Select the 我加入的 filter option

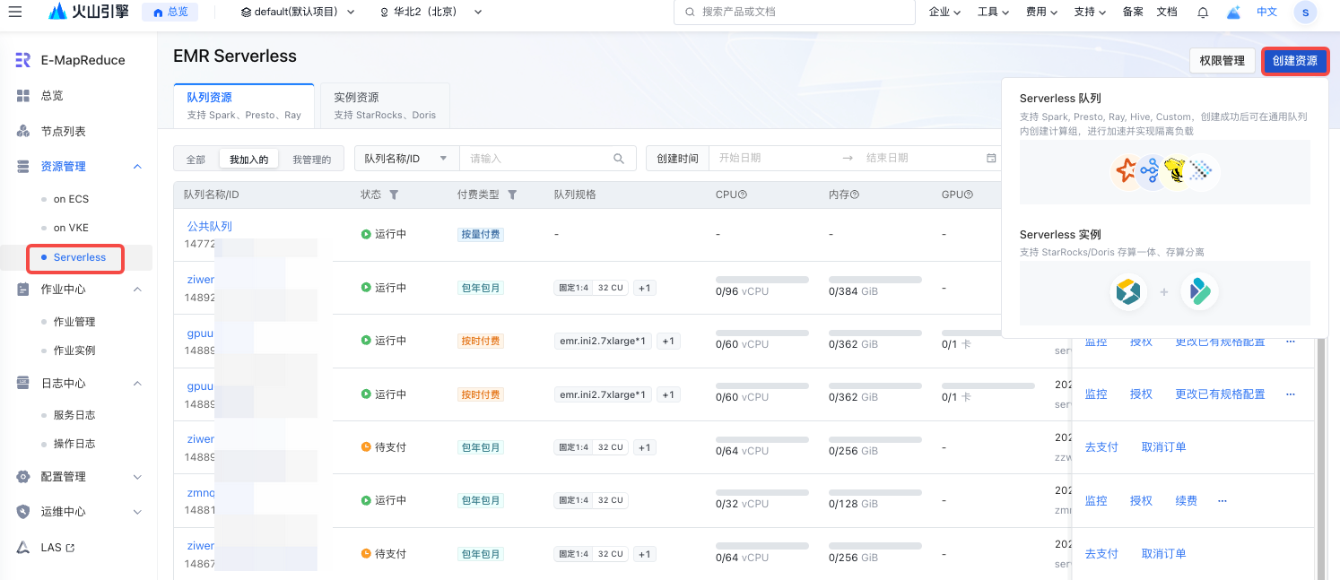(x=248, y=160)
